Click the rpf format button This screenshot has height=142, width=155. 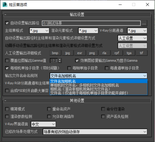(117, 53)
